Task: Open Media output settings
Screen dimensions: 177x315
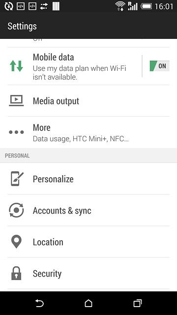Action: pos(88,101)
